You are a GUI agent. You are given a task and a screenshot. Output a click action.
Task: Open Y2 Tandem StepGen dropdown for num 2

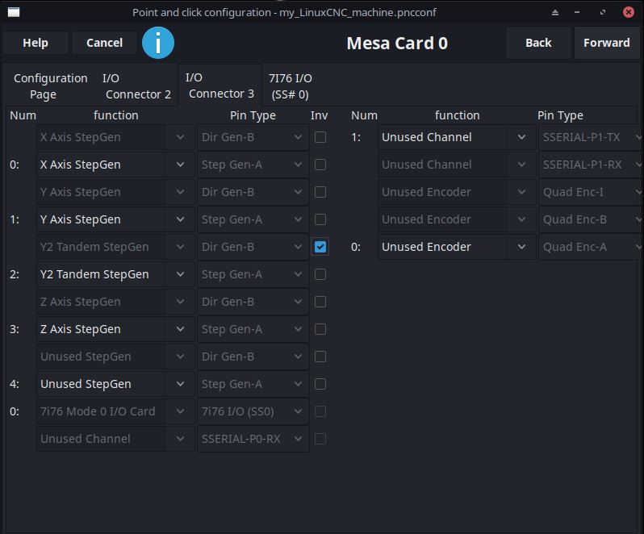coord(115,274)
